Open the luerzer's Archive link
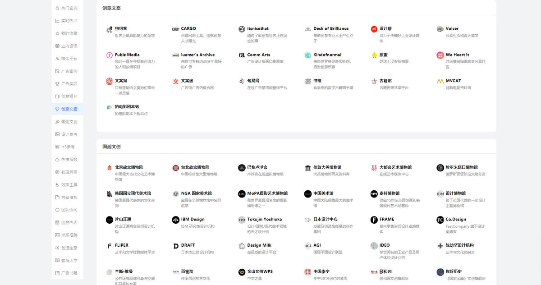This screenshot has height=285, width=541. tap(198, 55)
